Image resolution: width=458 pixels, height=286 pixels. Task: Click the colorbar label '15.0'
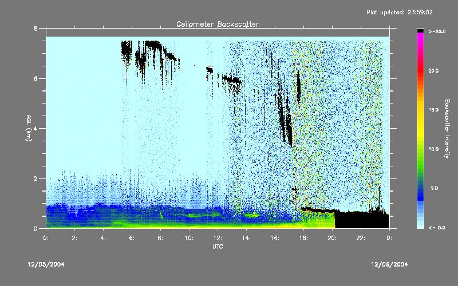click(433, 110)
